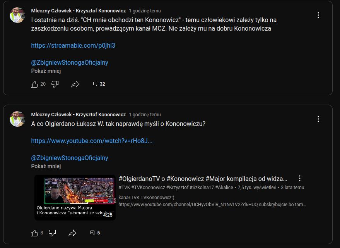Open the youtube.com/watch link in second post
Image resolution: width=340 pixels, height=248 pixels.
(x=92, y=141)
